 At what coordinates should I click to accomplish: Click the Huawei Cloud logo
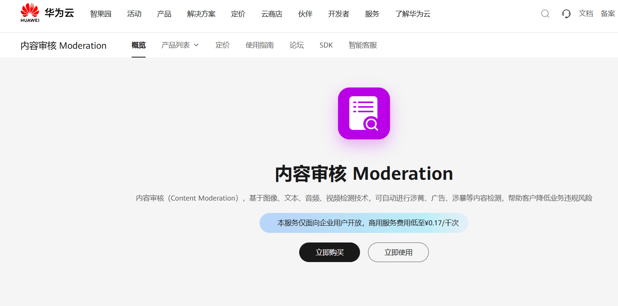coord(47,13)
